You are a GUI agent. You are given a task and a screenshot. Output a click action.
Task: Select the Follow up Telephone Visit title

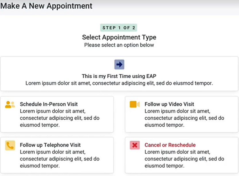50,145
